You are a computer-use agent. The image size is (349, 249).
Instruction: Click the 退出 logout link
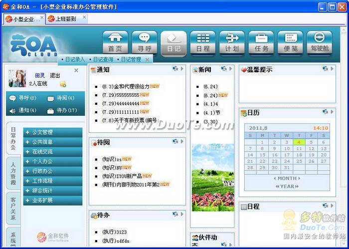point(55,75)
